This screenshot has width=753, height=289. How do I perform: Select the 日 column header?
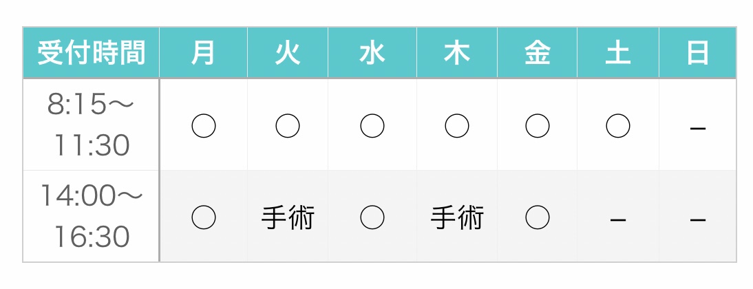(697, 53)
